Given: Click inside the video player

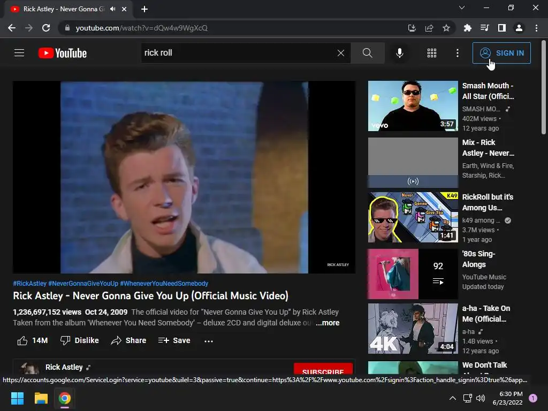Looking at the screenshot, I should tap(184, 177).
